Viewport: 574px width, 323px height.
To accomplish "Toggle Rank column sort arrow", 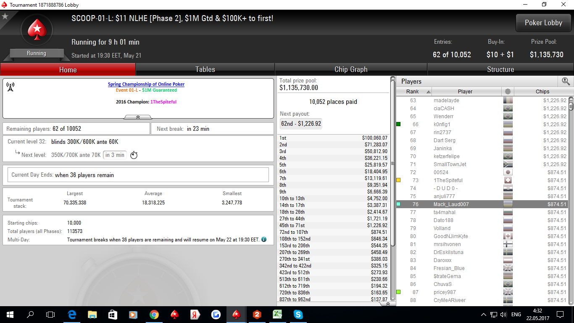I will tap(429, 91).
